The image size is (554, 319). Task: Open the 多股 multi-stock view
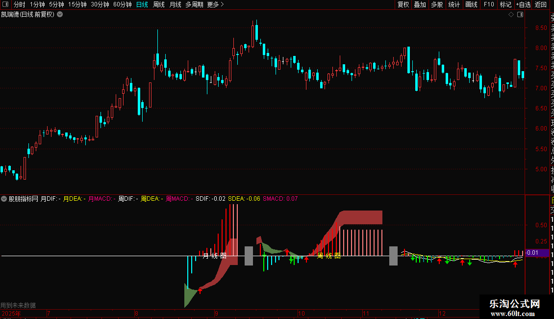[437, 4]
